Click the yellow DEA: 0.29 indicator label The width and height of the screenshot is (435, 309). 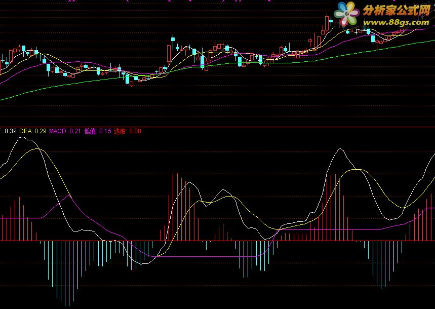(x=33, y=131)
